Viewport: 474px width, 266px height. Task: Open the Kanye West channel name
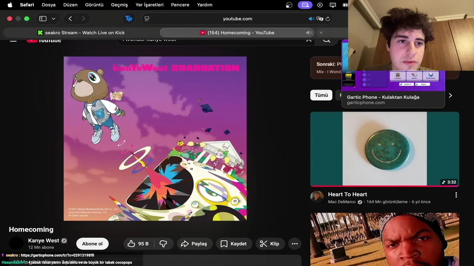[44, 241]
